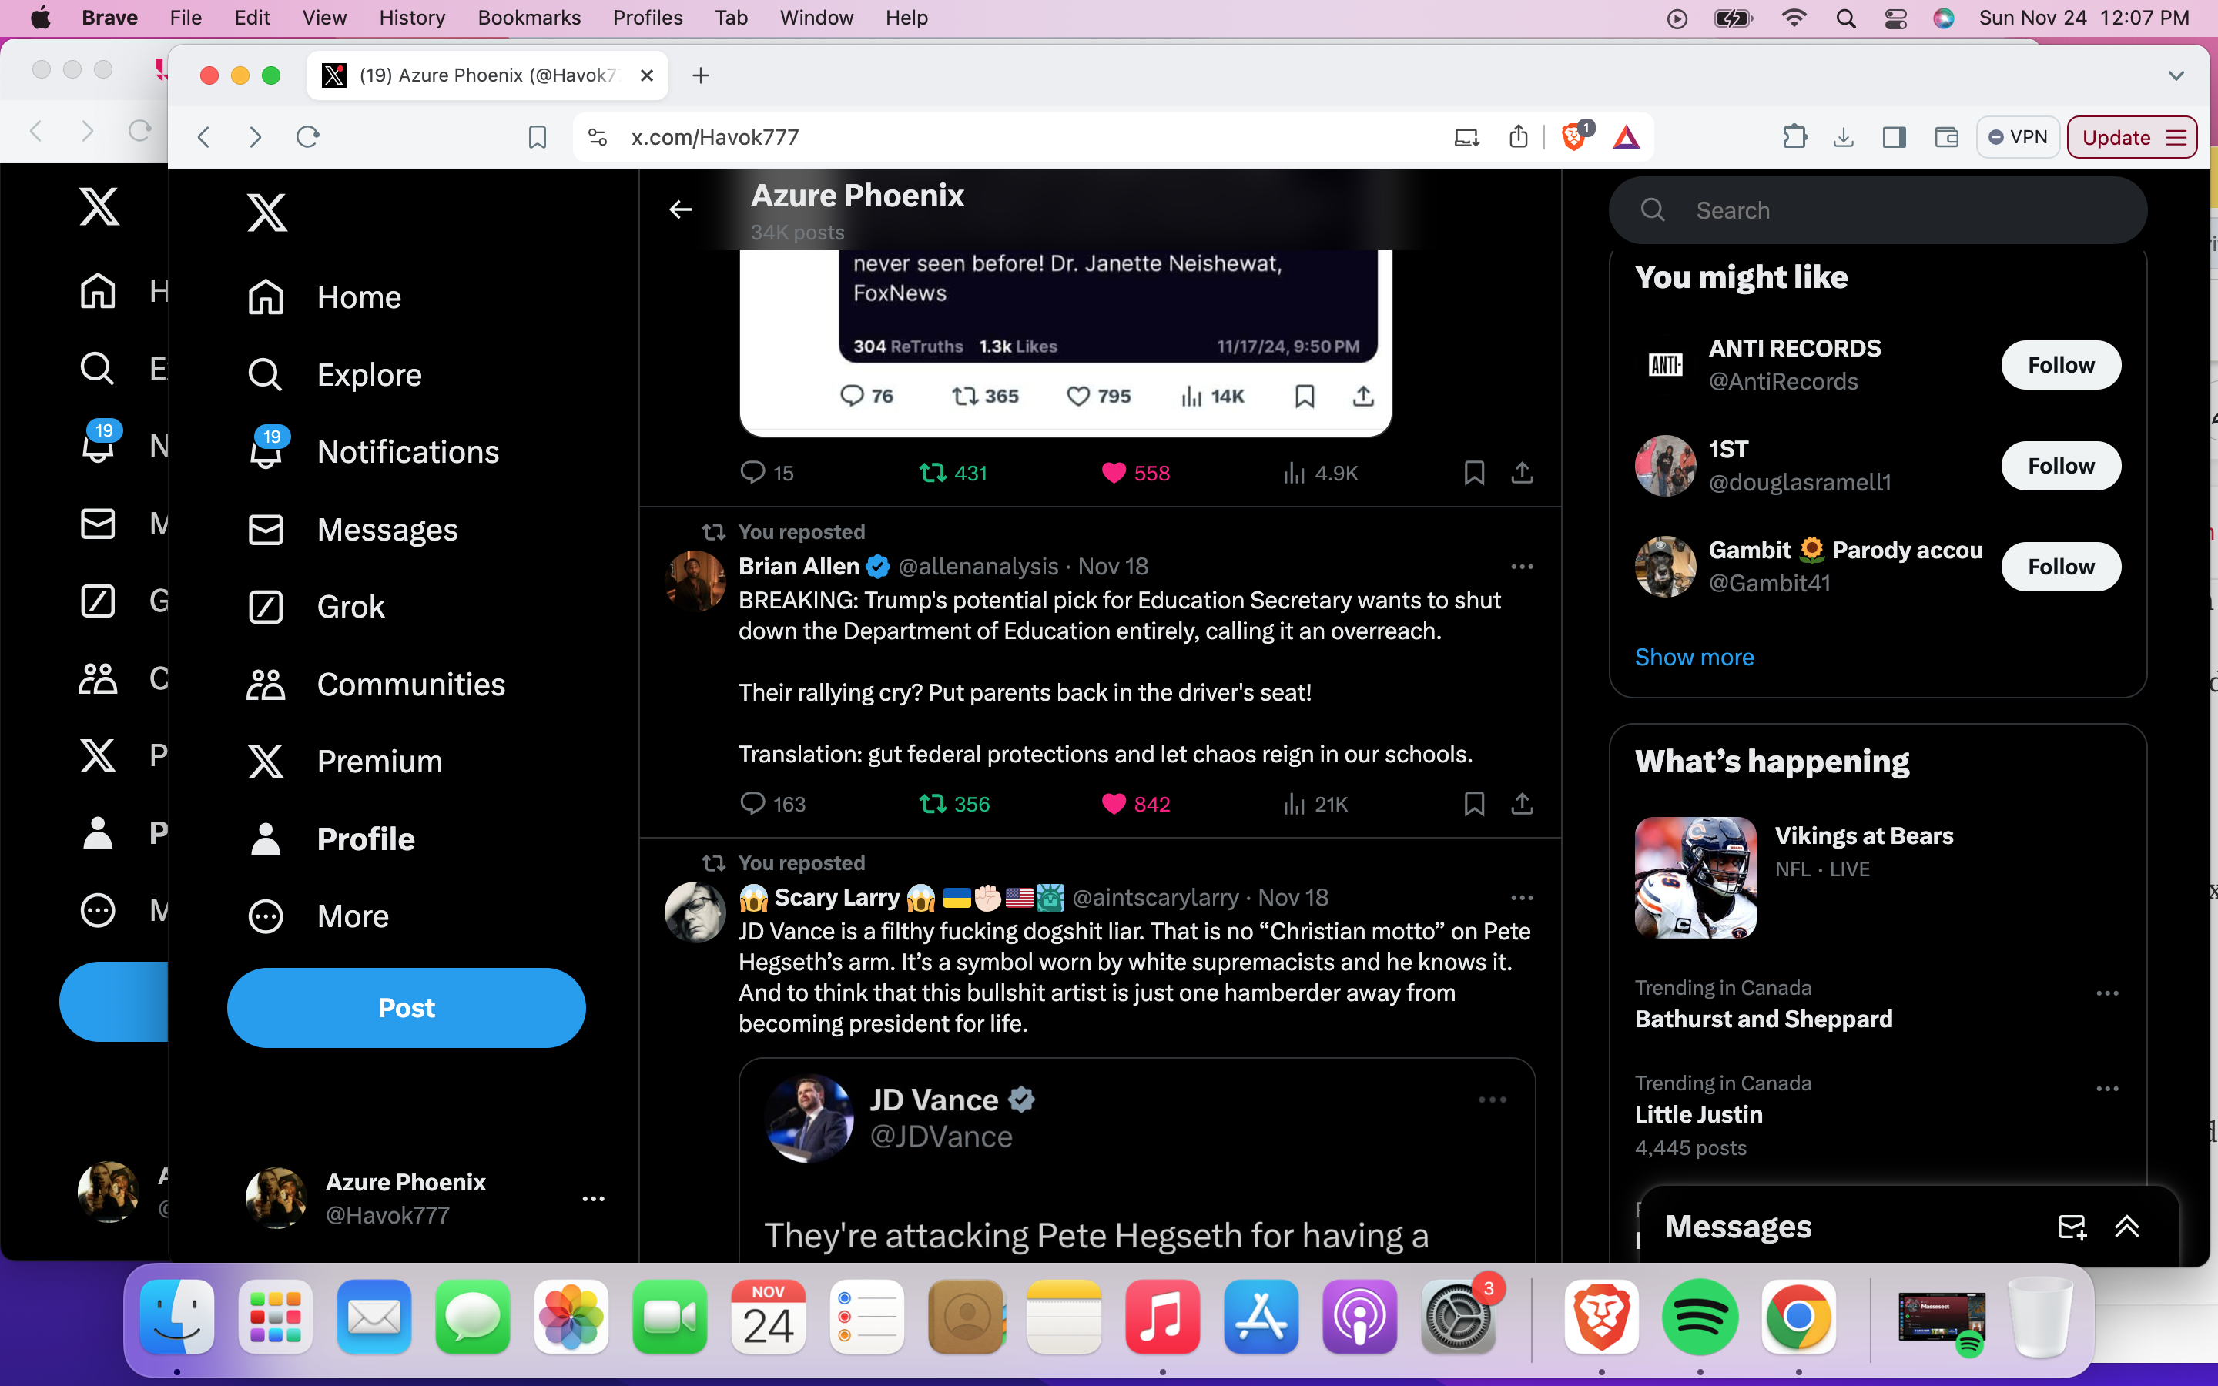This screenshot has height=1386, width=2218.
Task: Select the History menu in menu bar
Action: pyautogui.click(x=410, y=18)
